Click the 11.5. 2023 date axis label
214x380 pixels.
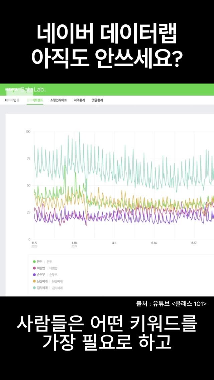pyautogui.click(x=34, y=244)
